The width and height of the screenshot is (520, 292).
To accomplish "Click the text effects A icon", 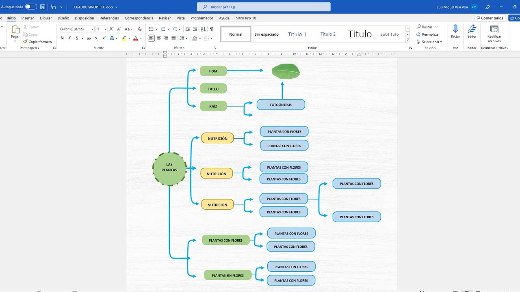I will point(112,38).
